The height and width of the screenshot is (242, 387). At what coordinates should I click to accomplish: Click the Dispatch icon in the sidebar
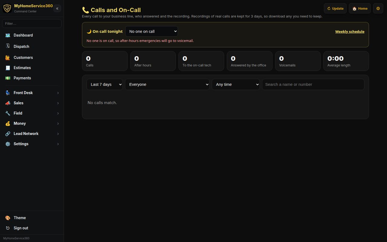(8, 46)
